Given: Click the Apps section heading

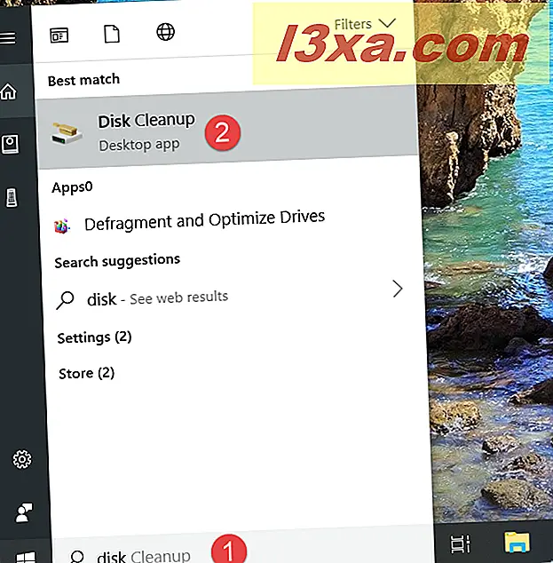Looking at the screenshot, I should coord(72,187).
